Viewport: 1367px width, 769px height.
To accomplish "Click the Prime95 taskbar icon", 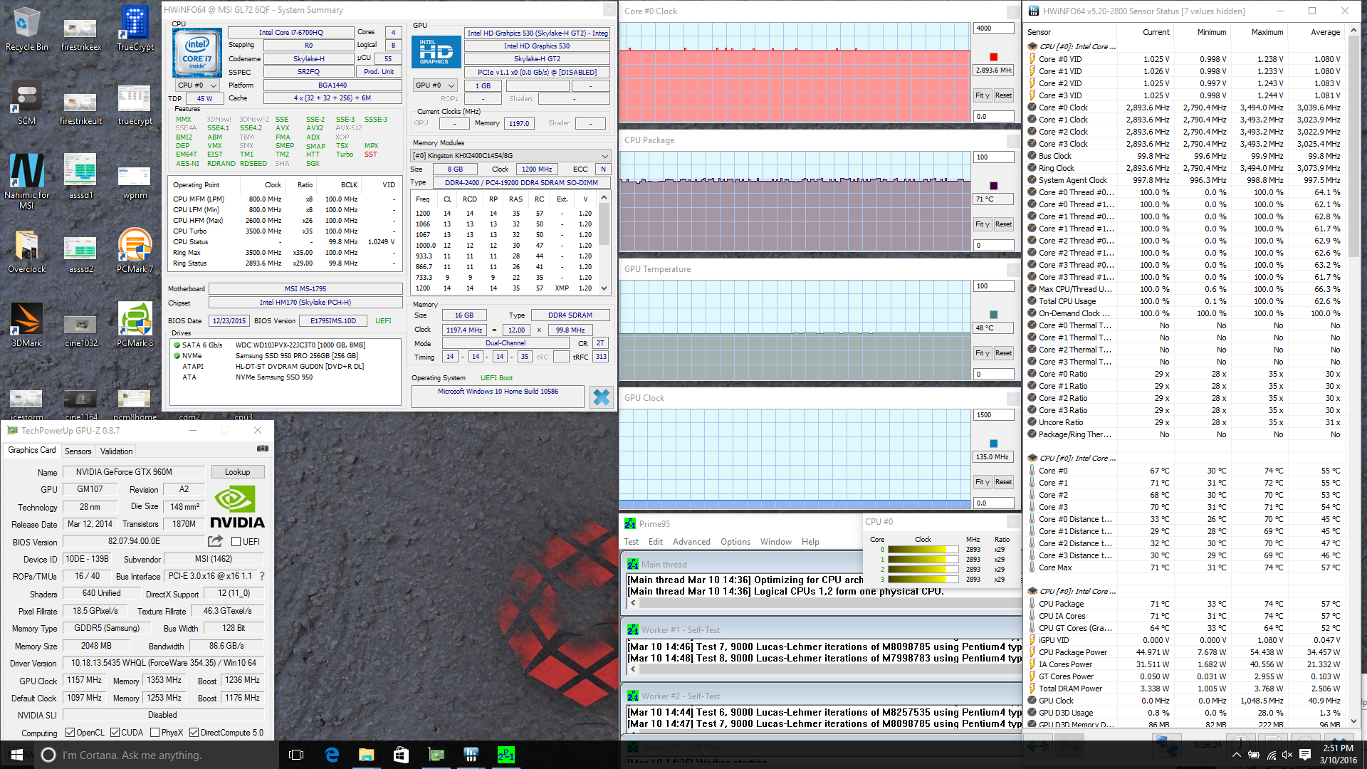I will (506, 755).
